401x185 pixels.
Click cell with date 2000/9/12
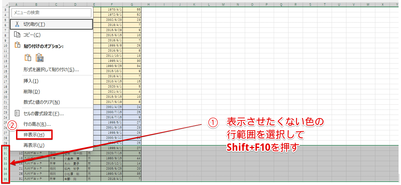click(112, 138)
